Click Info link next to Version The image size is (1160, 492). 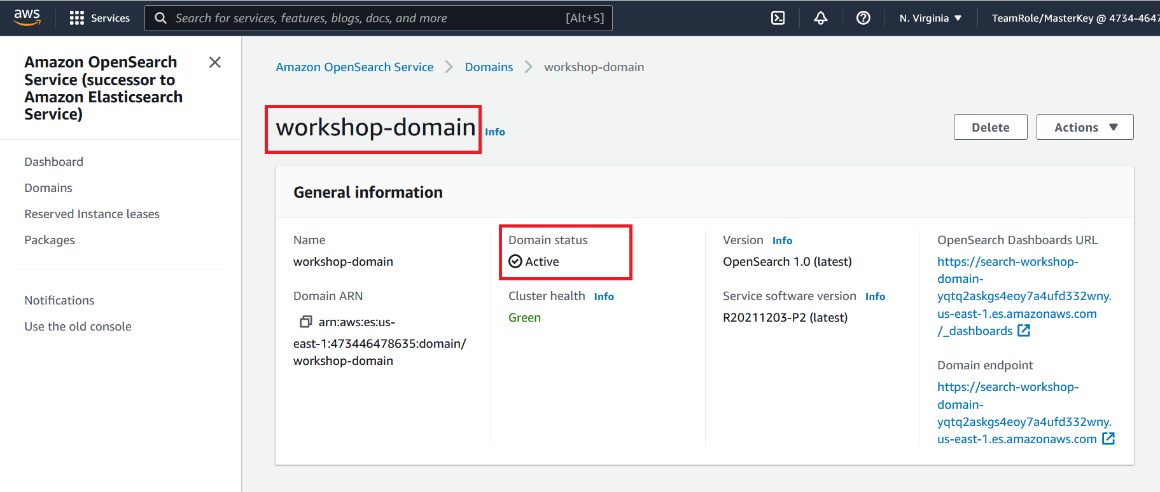pos(782,240)
